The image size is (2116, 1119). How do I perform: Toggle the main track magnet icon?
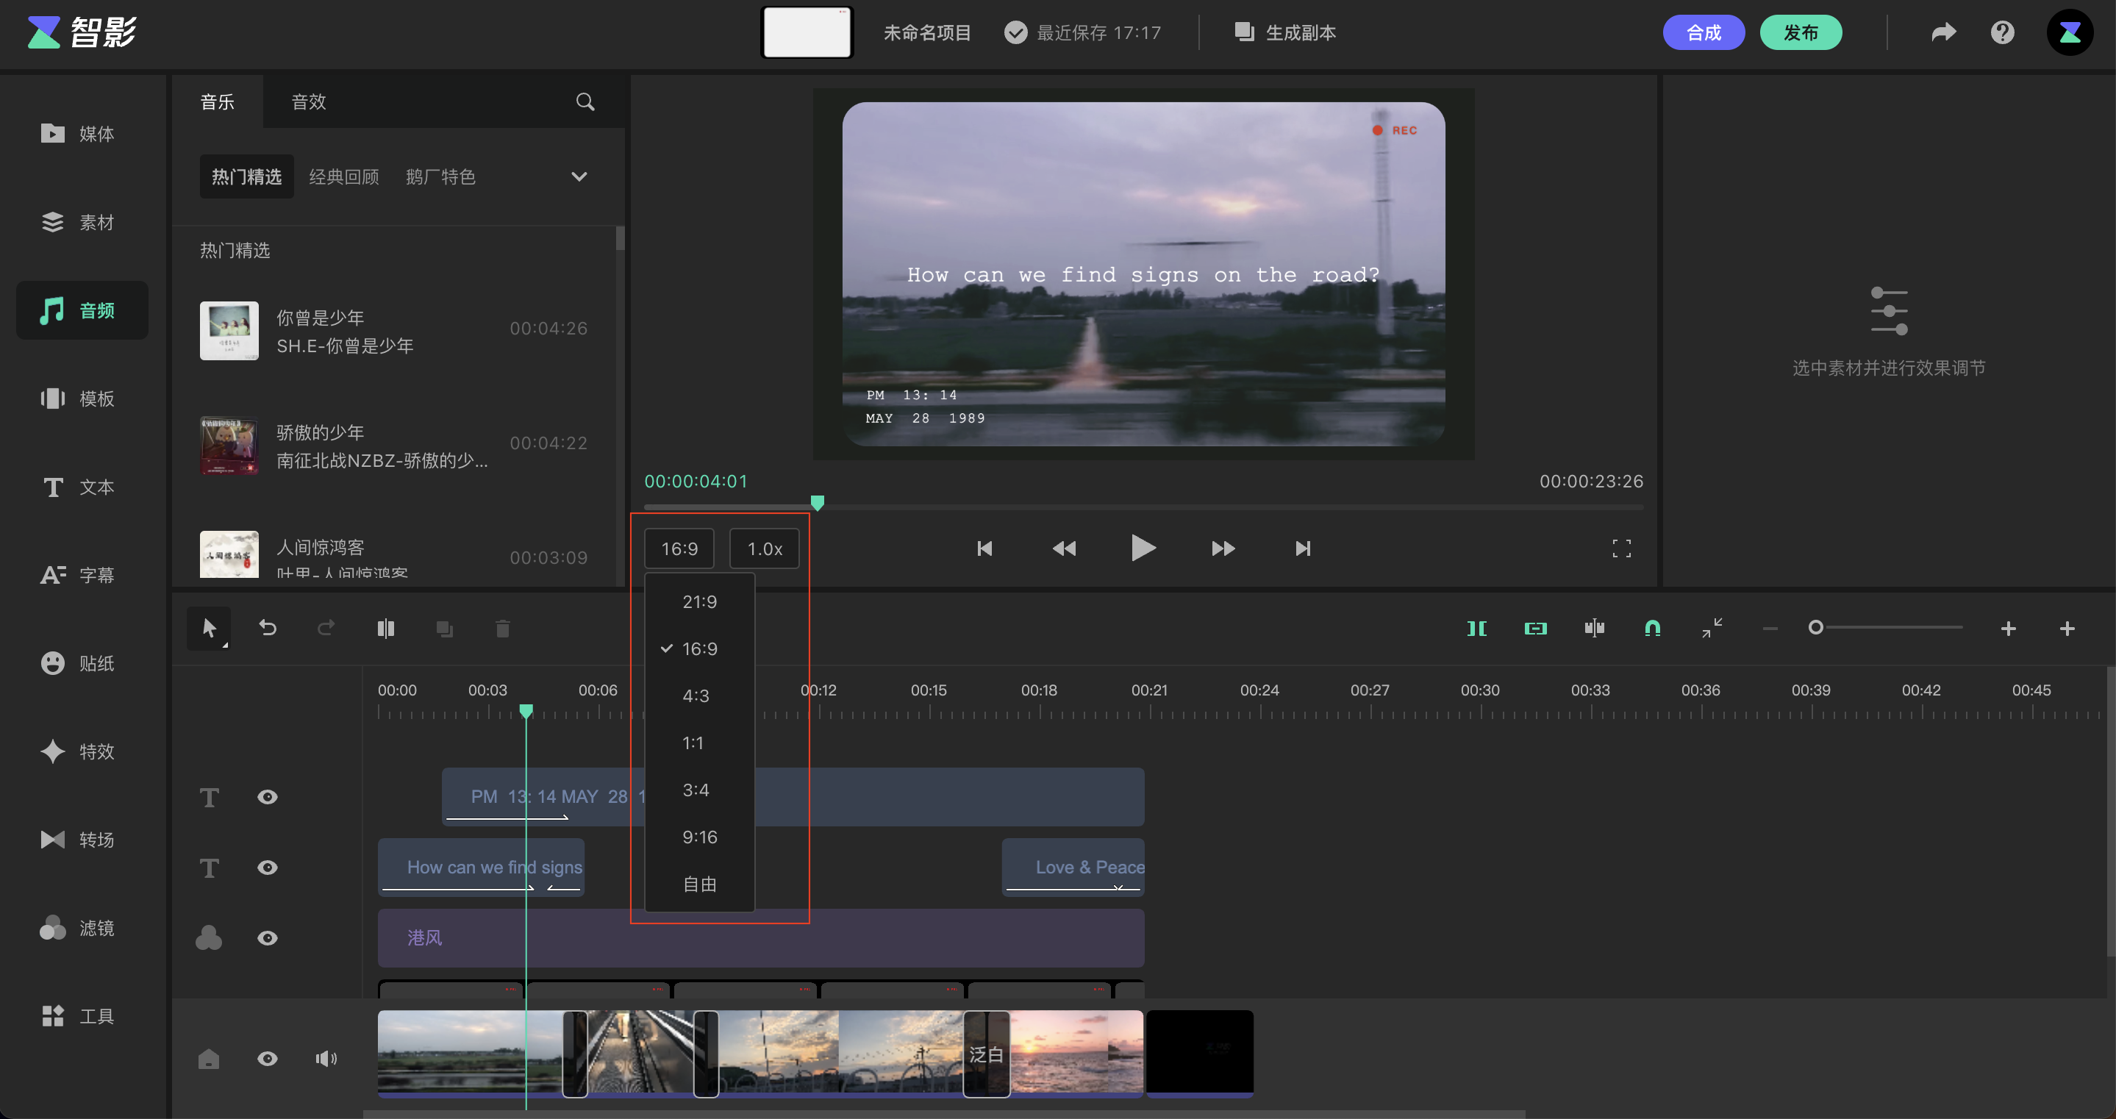[x=1476, y=629]
